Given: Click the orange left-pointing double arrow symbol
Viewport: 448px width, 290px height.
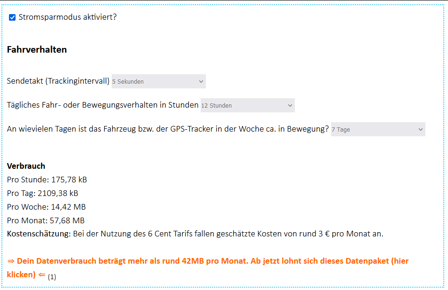Looking at the screenshot, I should 42,274.
